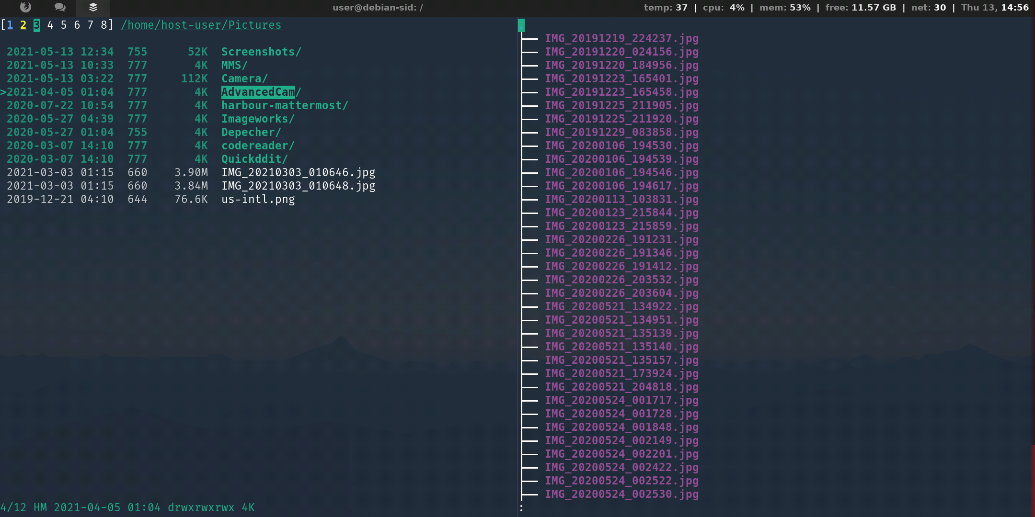The image size is (1035, 517).
Task: Select the us-intl.png file
Action: pos(258,199)
